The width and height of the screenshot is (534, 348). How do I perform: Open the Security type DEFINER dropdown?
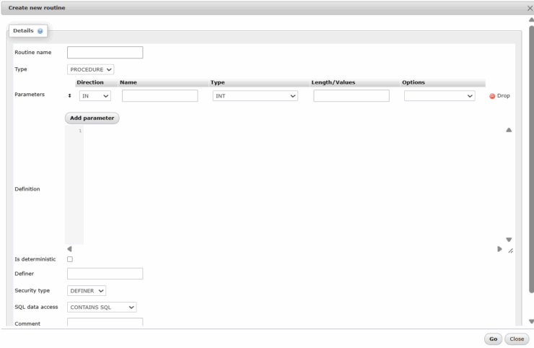click(x=87, y=290)
